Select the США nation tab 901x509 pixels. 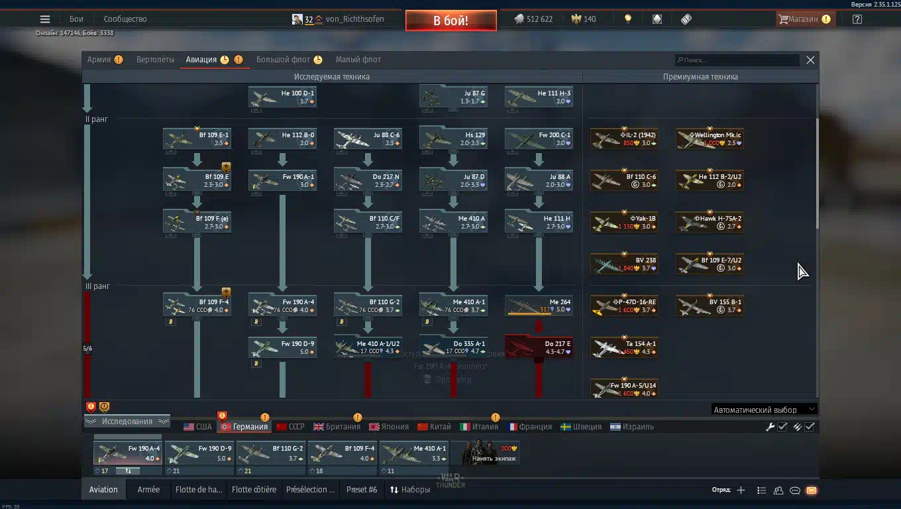[x=198, y=427]
